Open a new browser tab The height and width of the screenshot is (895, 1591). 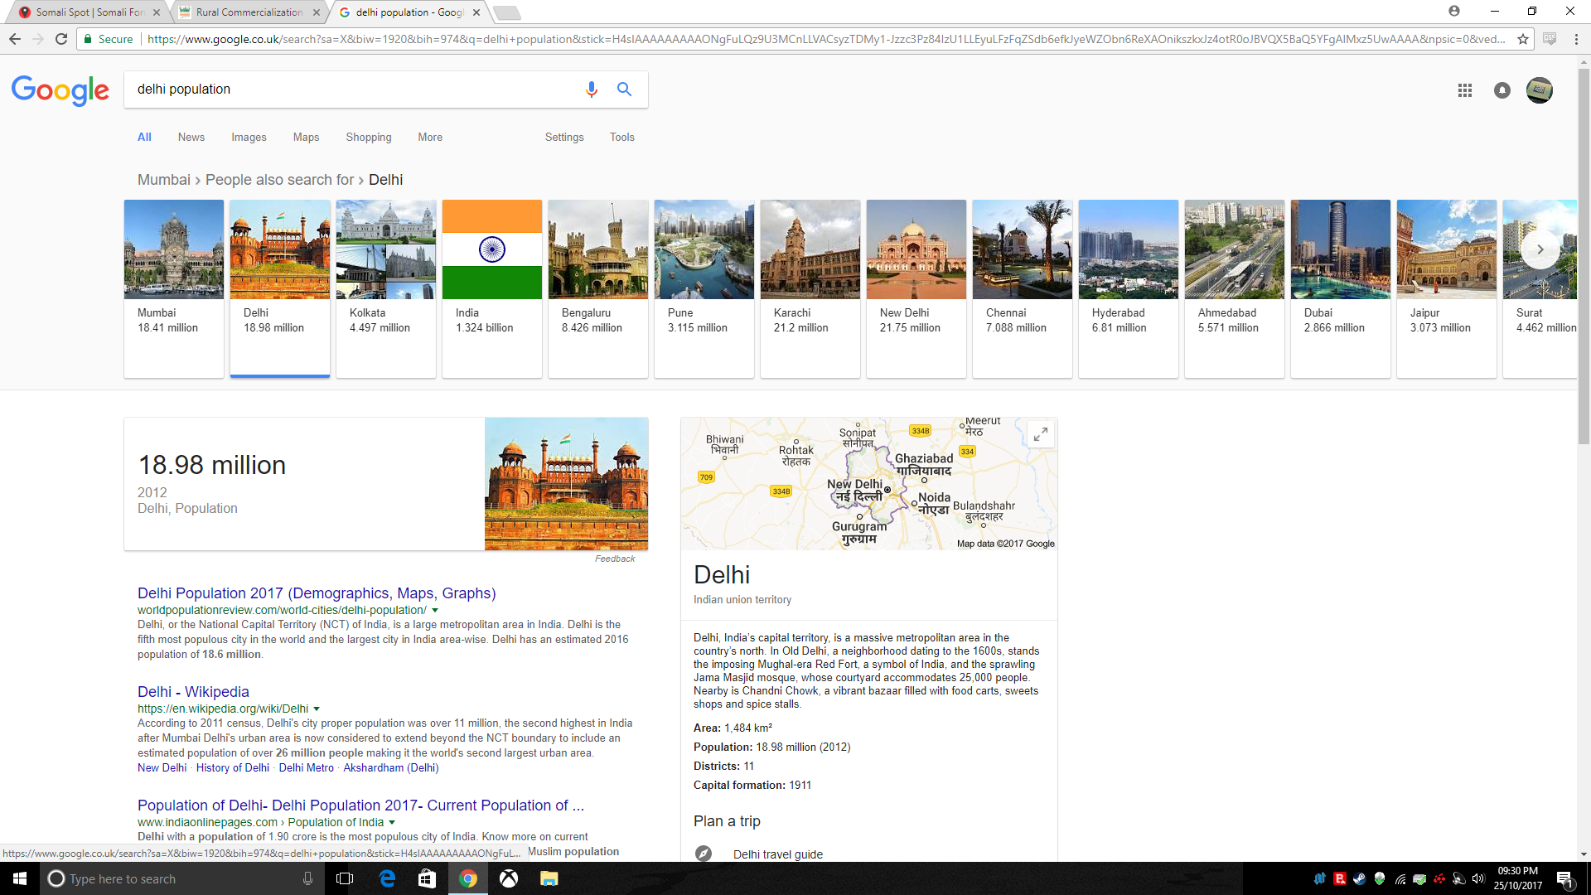tap(506, 12)
